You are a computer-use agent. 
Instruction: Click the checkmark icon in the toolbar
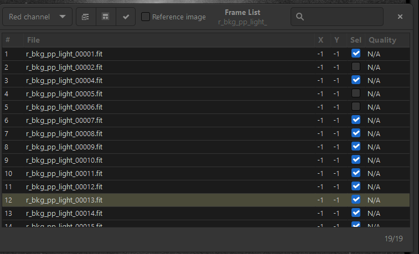tap(126, 17)
